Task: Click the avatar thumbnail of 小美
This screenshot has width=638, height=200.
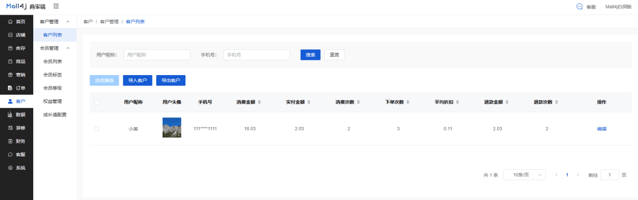Action: click(x=172, y=127)
